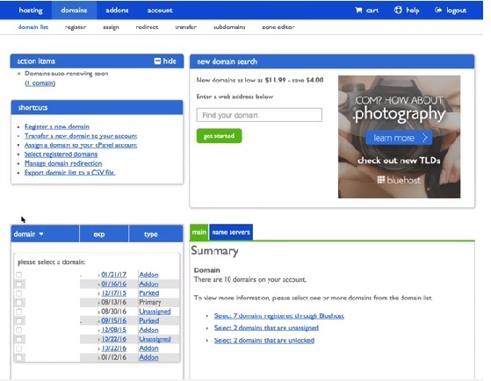Click the learn more arrow in photography ad
491x381 pixels.
pyautogui.click(x=425, y=138)
